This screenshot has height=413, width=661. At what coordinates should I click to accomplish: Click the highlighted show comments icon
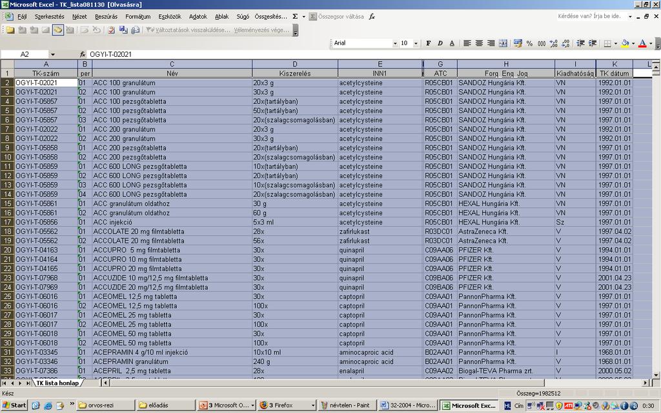click(x=57, y=30)
